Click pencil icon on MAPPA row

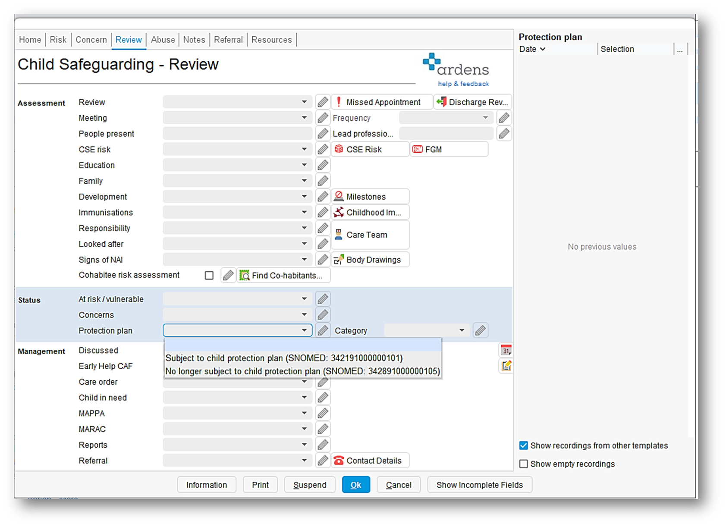click(x=323, y=413)
